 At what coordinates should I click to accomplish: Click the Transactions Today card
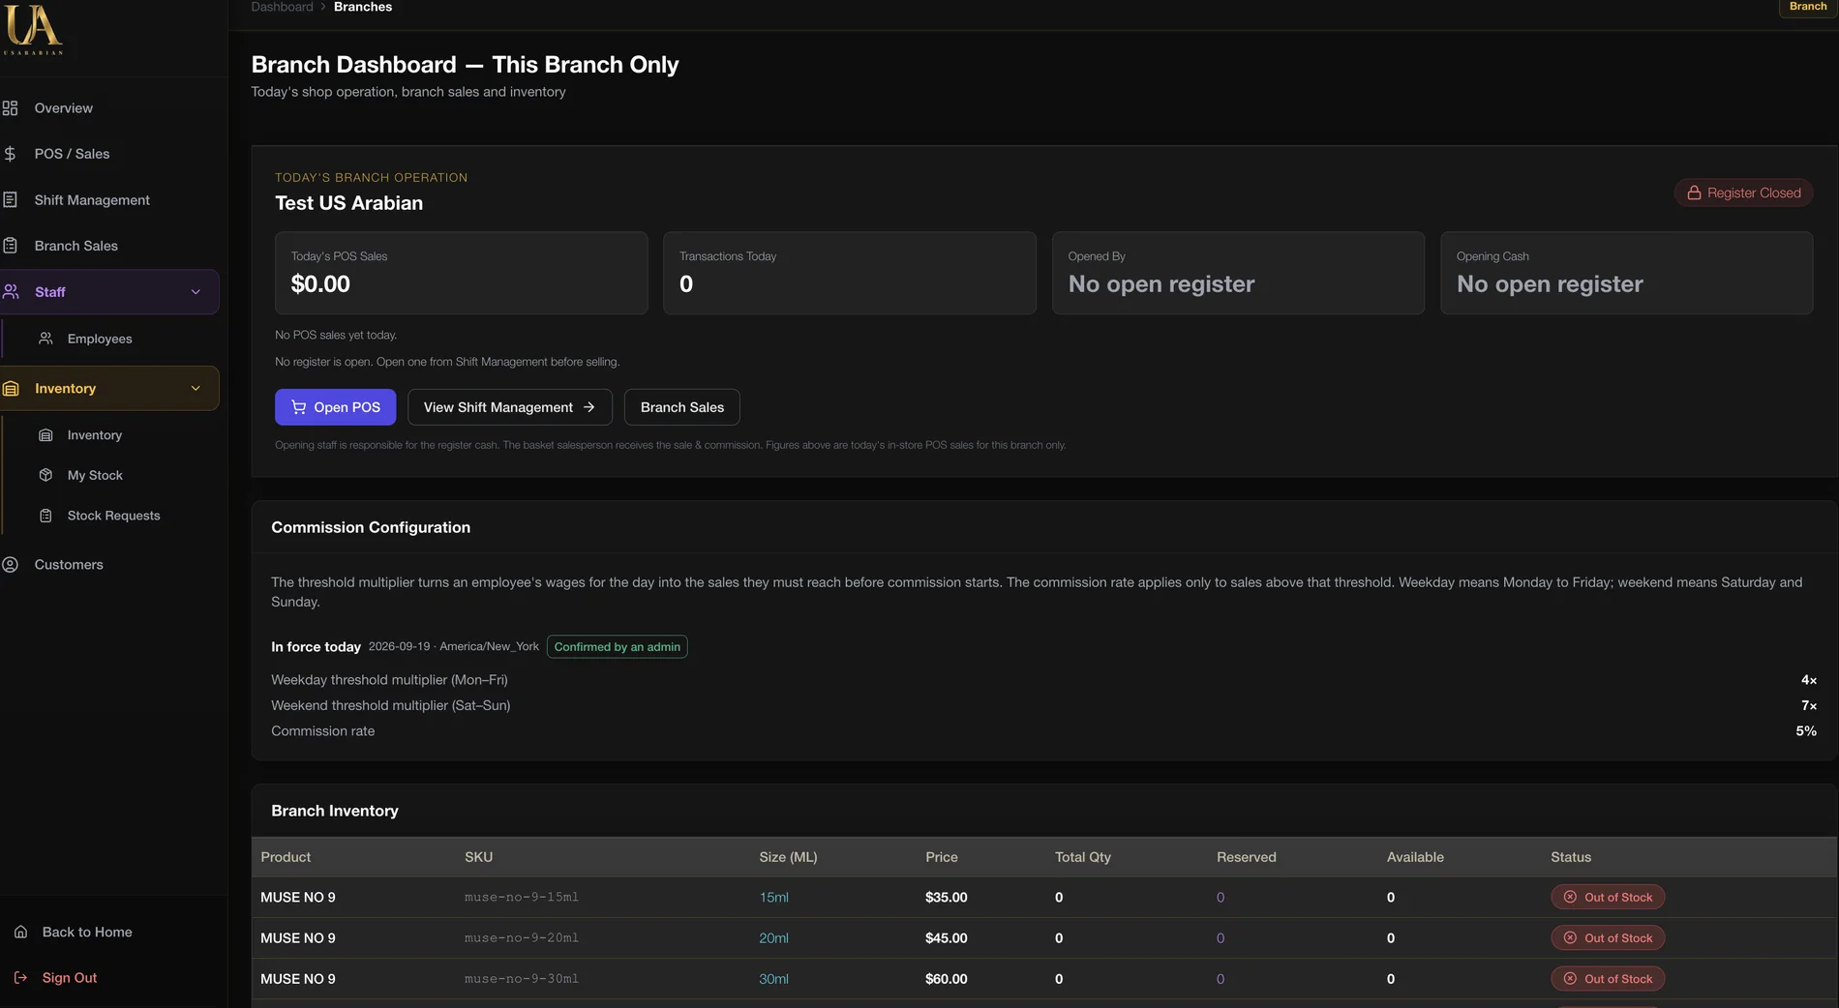849,273
